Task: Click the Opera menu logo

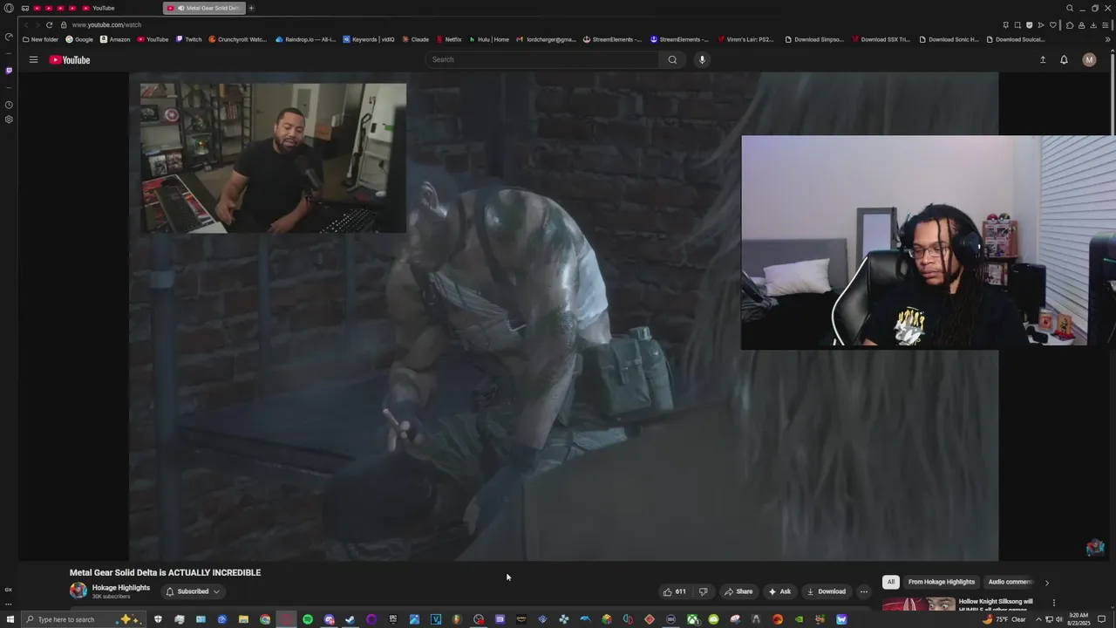Action: [x=9, y=8]
